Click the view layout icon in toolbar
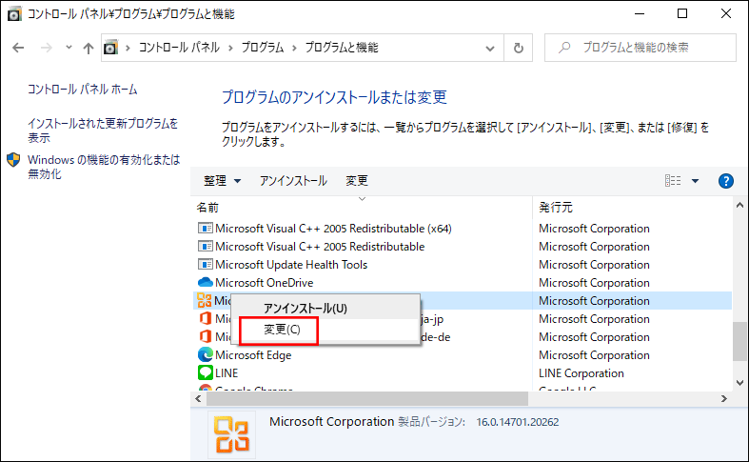Screen dimensions: 749x462 pos(673,180)
